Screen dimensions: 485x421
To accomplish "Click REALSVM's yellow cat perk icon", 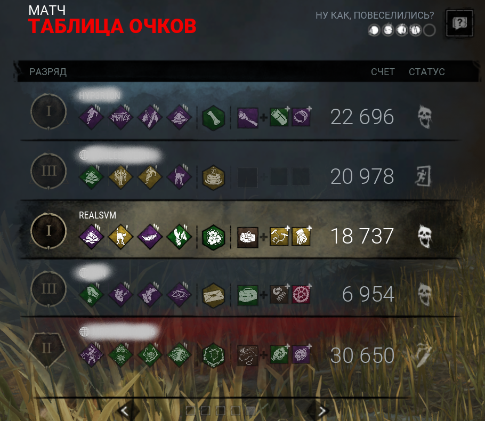I will pyautogui.click(x=120, y=237).
